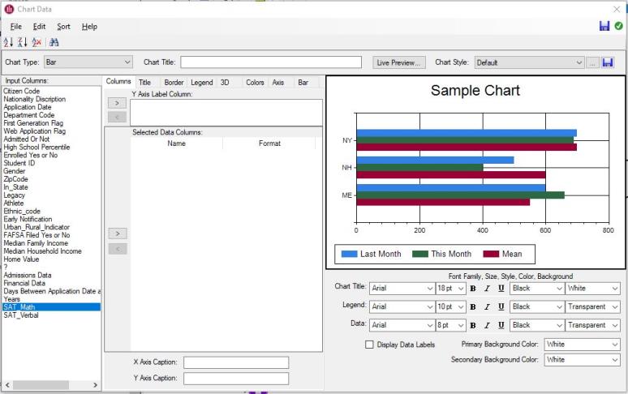The image size is (628, 394).
Task: Switch to the Legend tab
Action: point(202,82)
